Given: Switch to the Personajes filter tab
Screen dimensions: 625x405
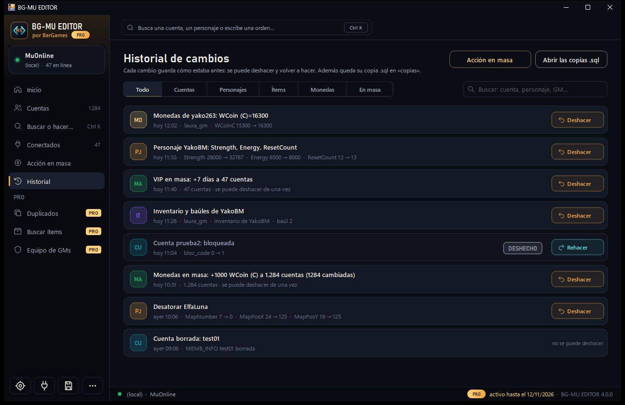Looking at the screenshot, I should point(233,90).
